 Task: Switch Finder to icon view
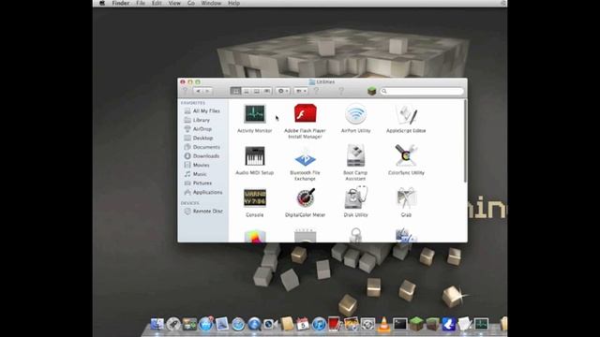(235, 91)
